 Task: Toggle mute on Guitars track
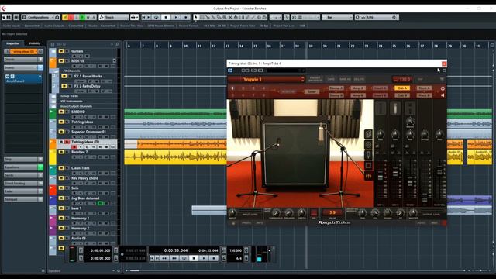point(61,51)
